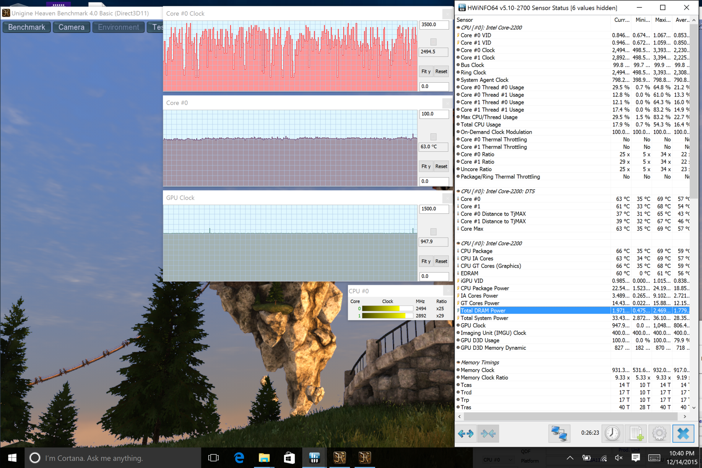Click the clock reset timer icon
Image resolution: width=702 pixels, height=468 pixels.
click(612, 433)
